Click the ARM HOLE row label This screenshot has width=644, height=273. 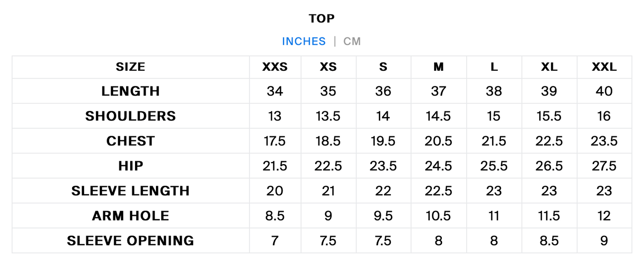(131, 216)
